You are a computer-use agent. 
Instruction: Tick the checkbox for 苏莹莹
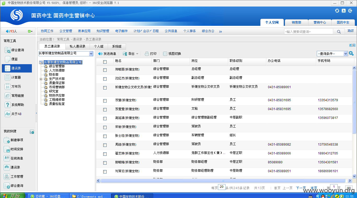tap(105, 110)
